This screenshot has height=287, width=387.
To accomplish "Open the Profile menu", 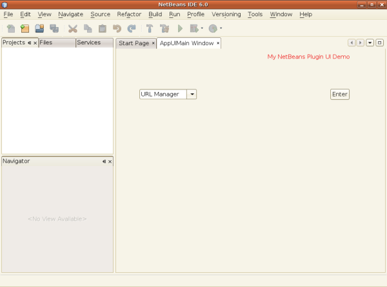I will click(x=195, y=14).
